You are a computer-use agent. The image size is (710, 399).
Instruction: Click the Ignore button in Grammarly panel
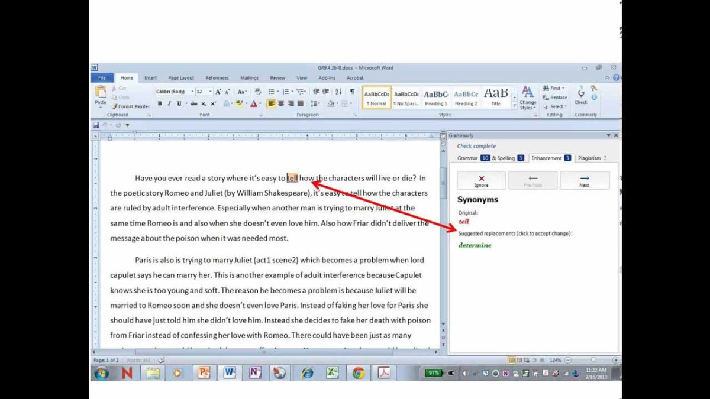[480, 180]
